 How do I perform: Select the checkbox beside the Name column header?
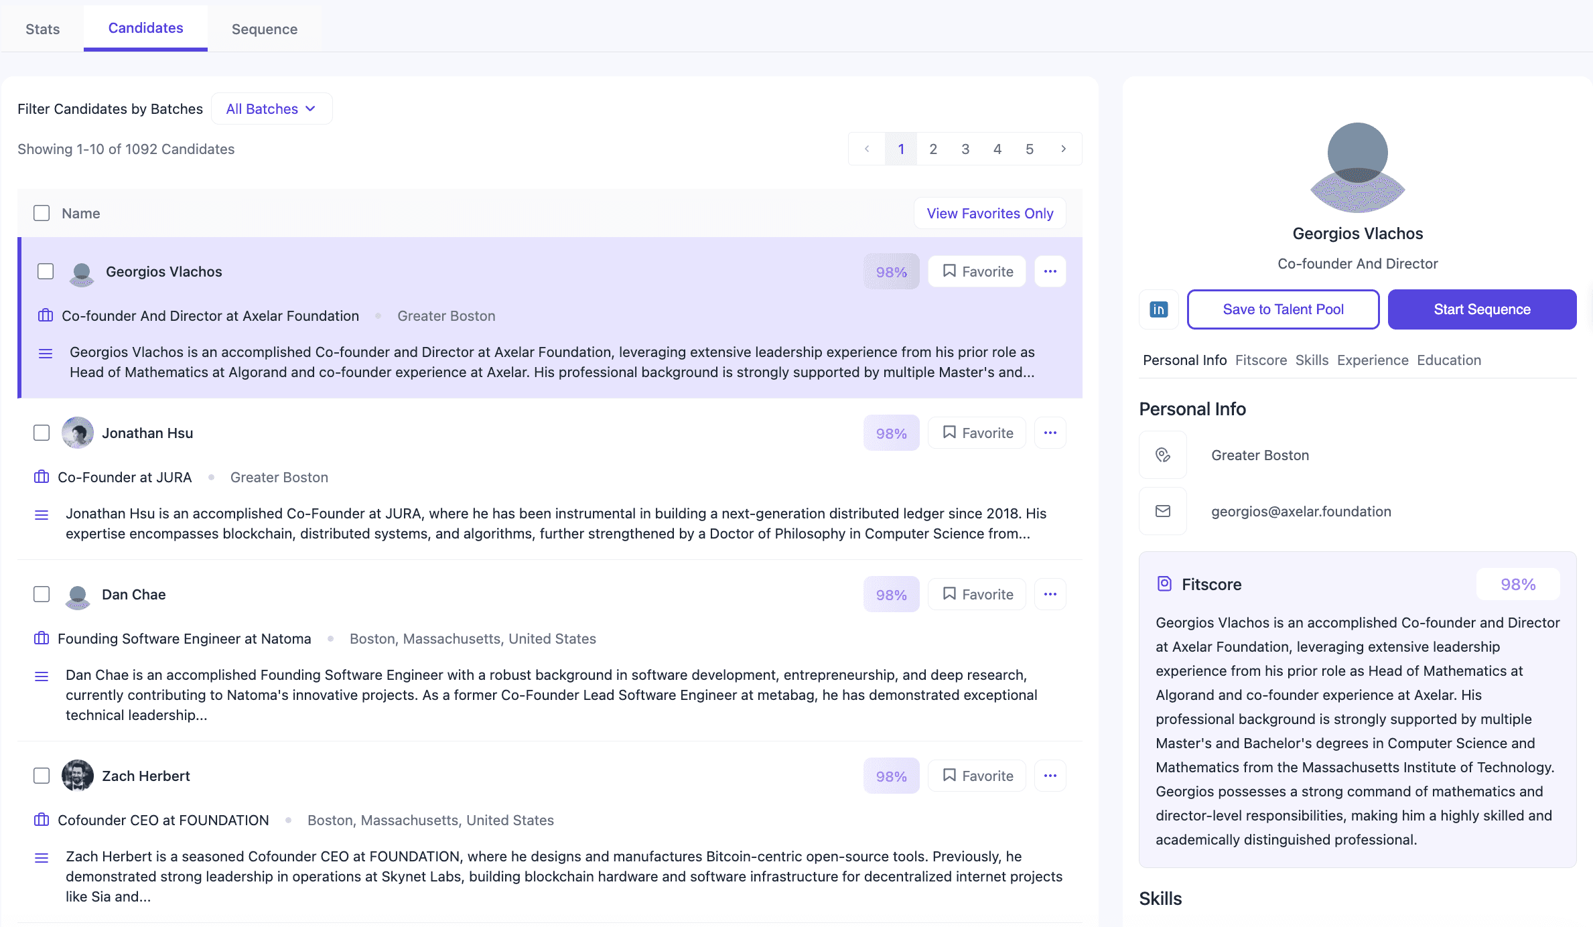[x=41, y=212]
